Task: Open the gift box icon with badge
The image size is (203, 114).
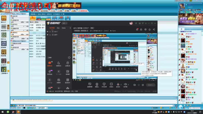Action: (137, 29)
